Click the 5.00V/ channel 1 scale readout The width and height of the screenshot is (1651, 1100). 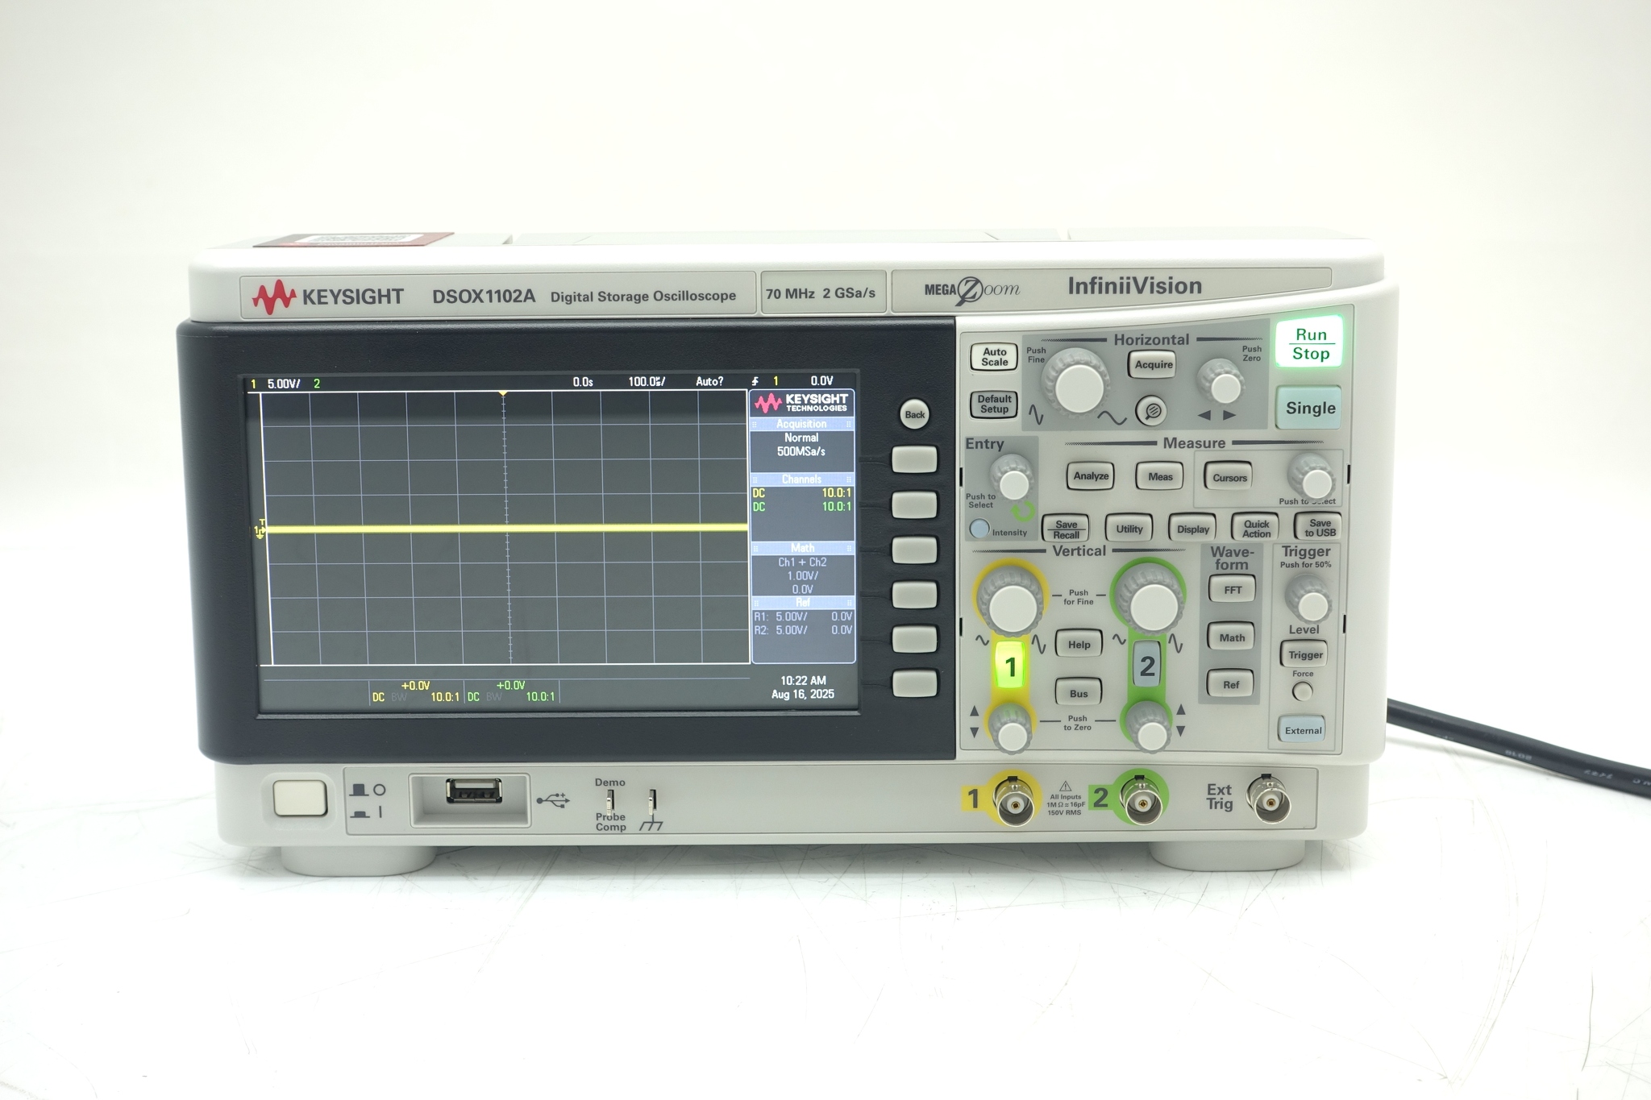tap(283, 384)
